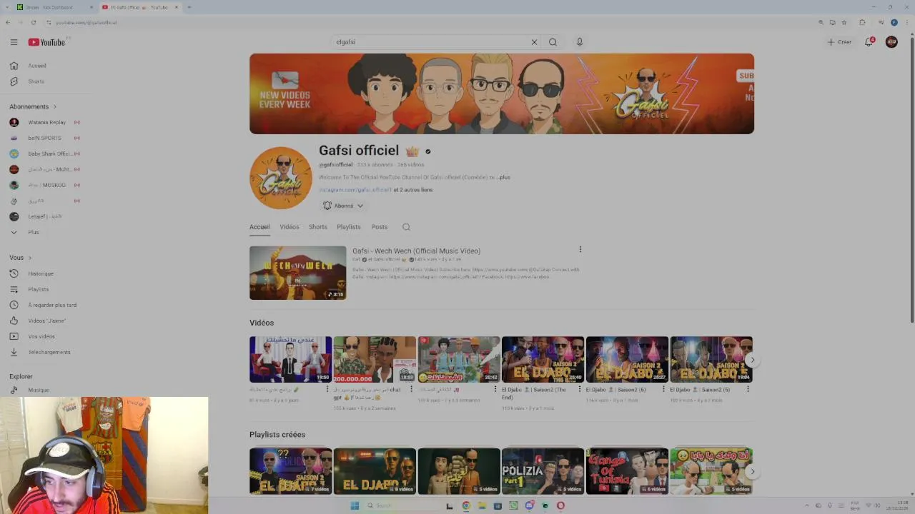Play the Wech Wech featured video thumbnail
915x514 pixels.
(x=297, y=273)
